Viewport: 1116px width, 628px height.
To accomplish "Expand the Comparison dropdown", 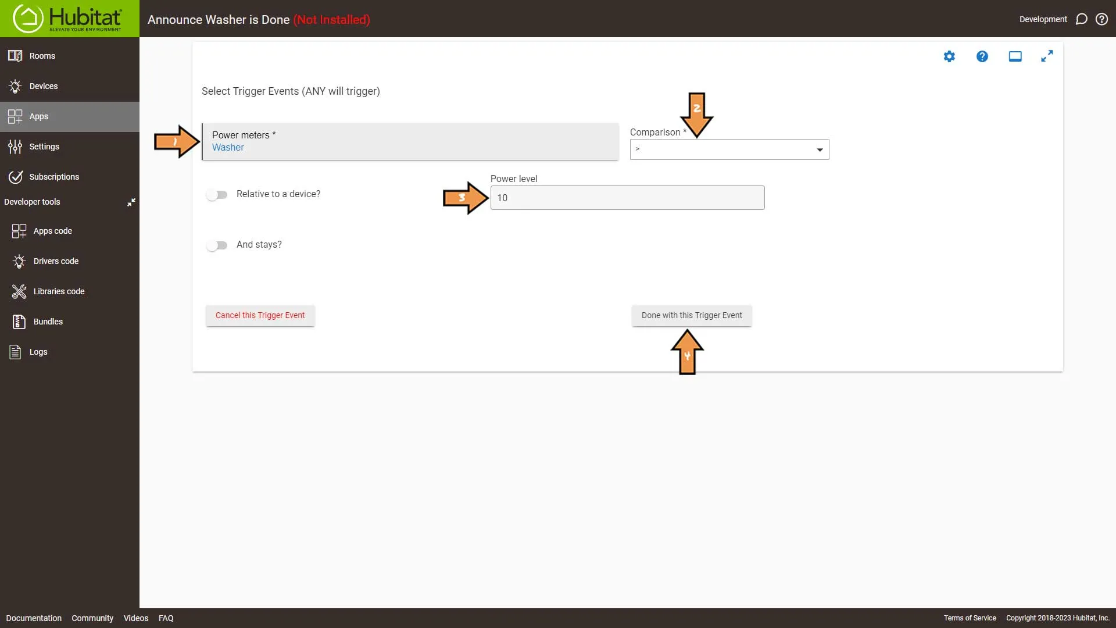I will pos(820,149).
